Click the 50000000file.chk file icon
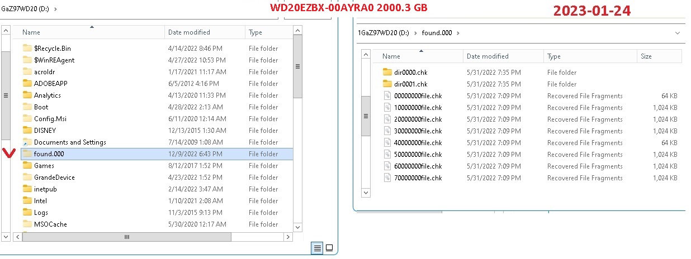This screenshot has width=691, height=259. pos(387,155)
